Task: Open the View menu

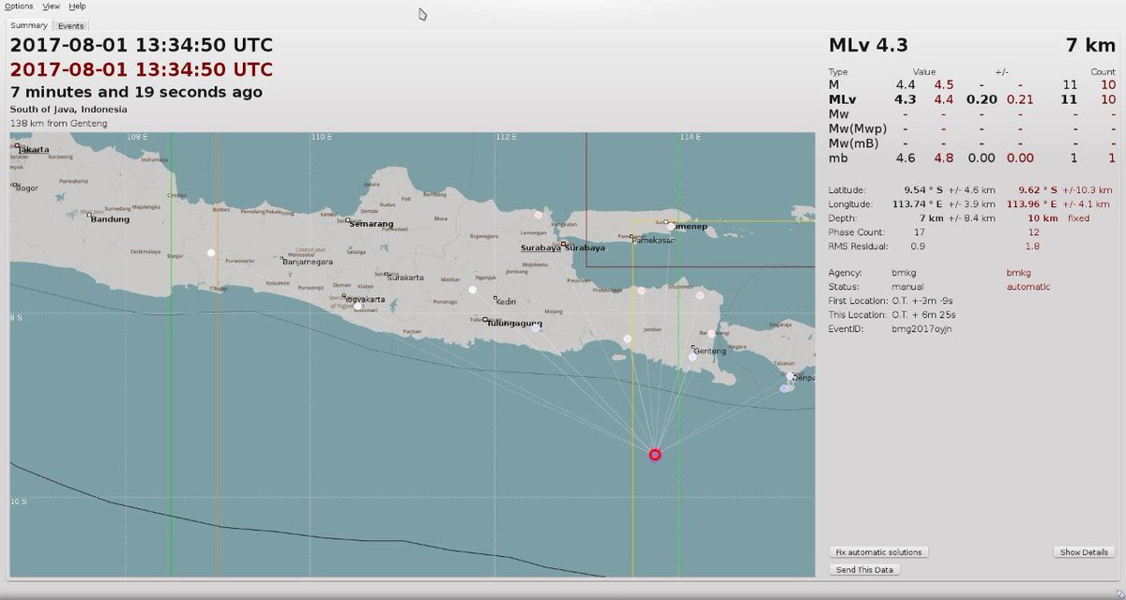Action: (x=51, y=7)
